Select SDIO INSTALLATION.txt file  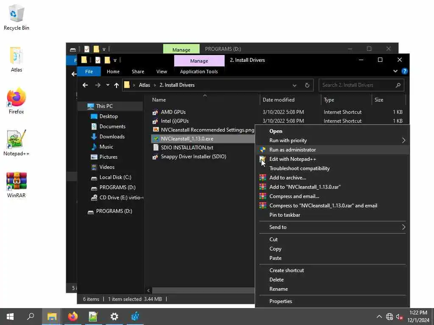tap(187, 148)
